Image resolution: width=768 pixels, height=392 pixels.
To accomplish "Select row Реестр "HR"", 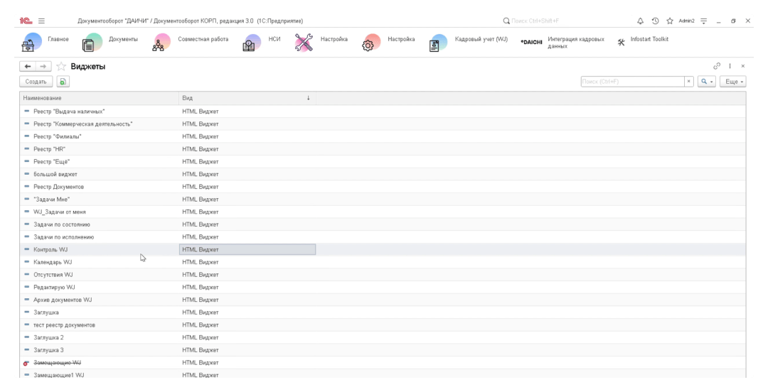I will coord(383,149).
